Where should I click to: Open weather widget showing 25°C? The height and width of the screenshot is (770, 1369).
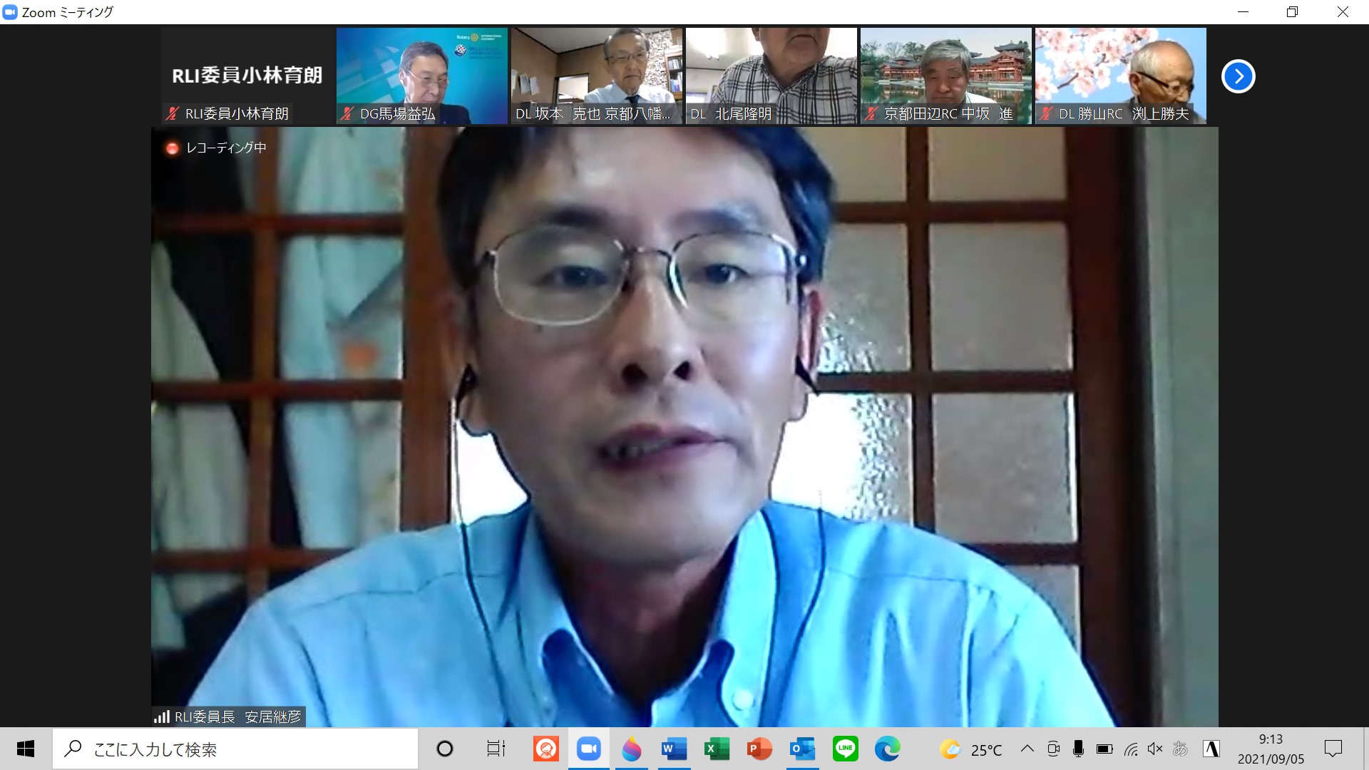point(970,749)
